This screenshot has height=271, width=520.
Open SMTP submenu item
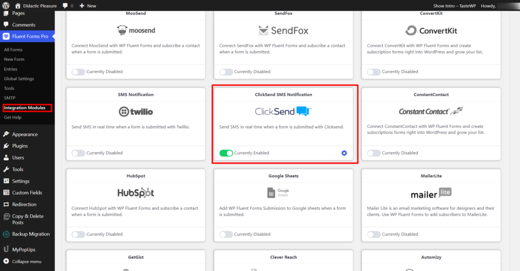(x=10, y=98)
